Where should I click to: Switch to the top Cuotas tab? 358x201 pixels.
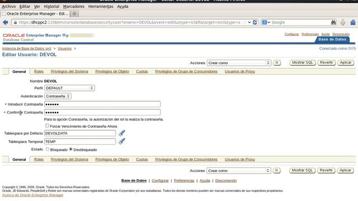tap(142, 71)
